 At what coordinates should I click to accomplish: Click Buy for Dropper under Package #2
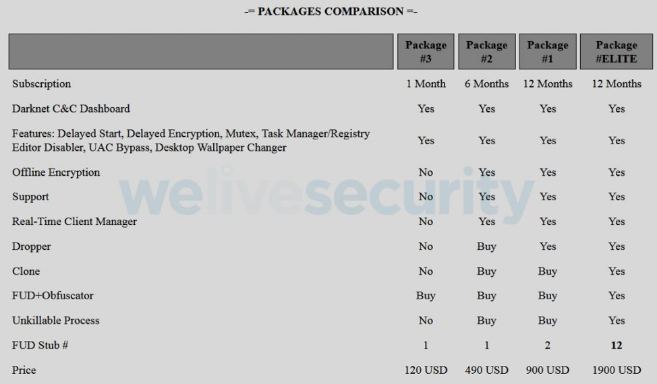[486, 247]
